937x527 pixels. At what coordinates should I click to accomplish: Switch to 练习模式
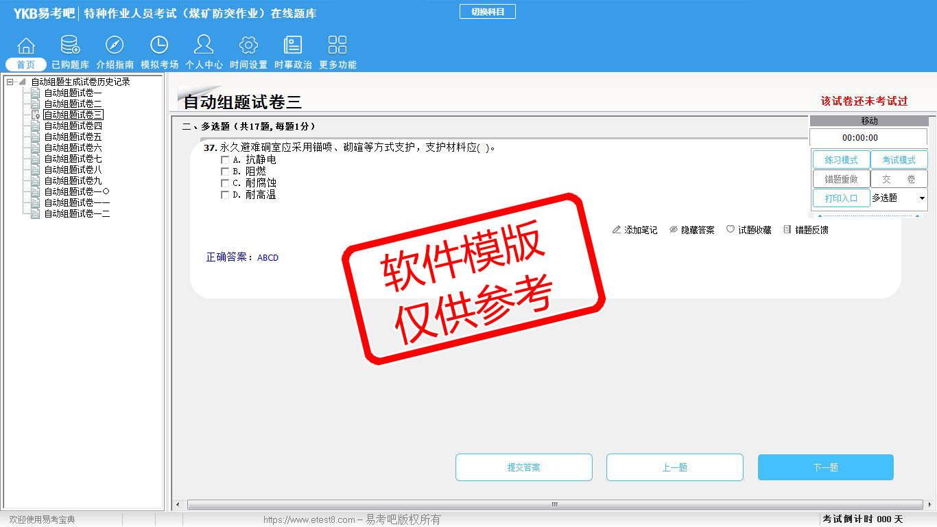point(841,160)
